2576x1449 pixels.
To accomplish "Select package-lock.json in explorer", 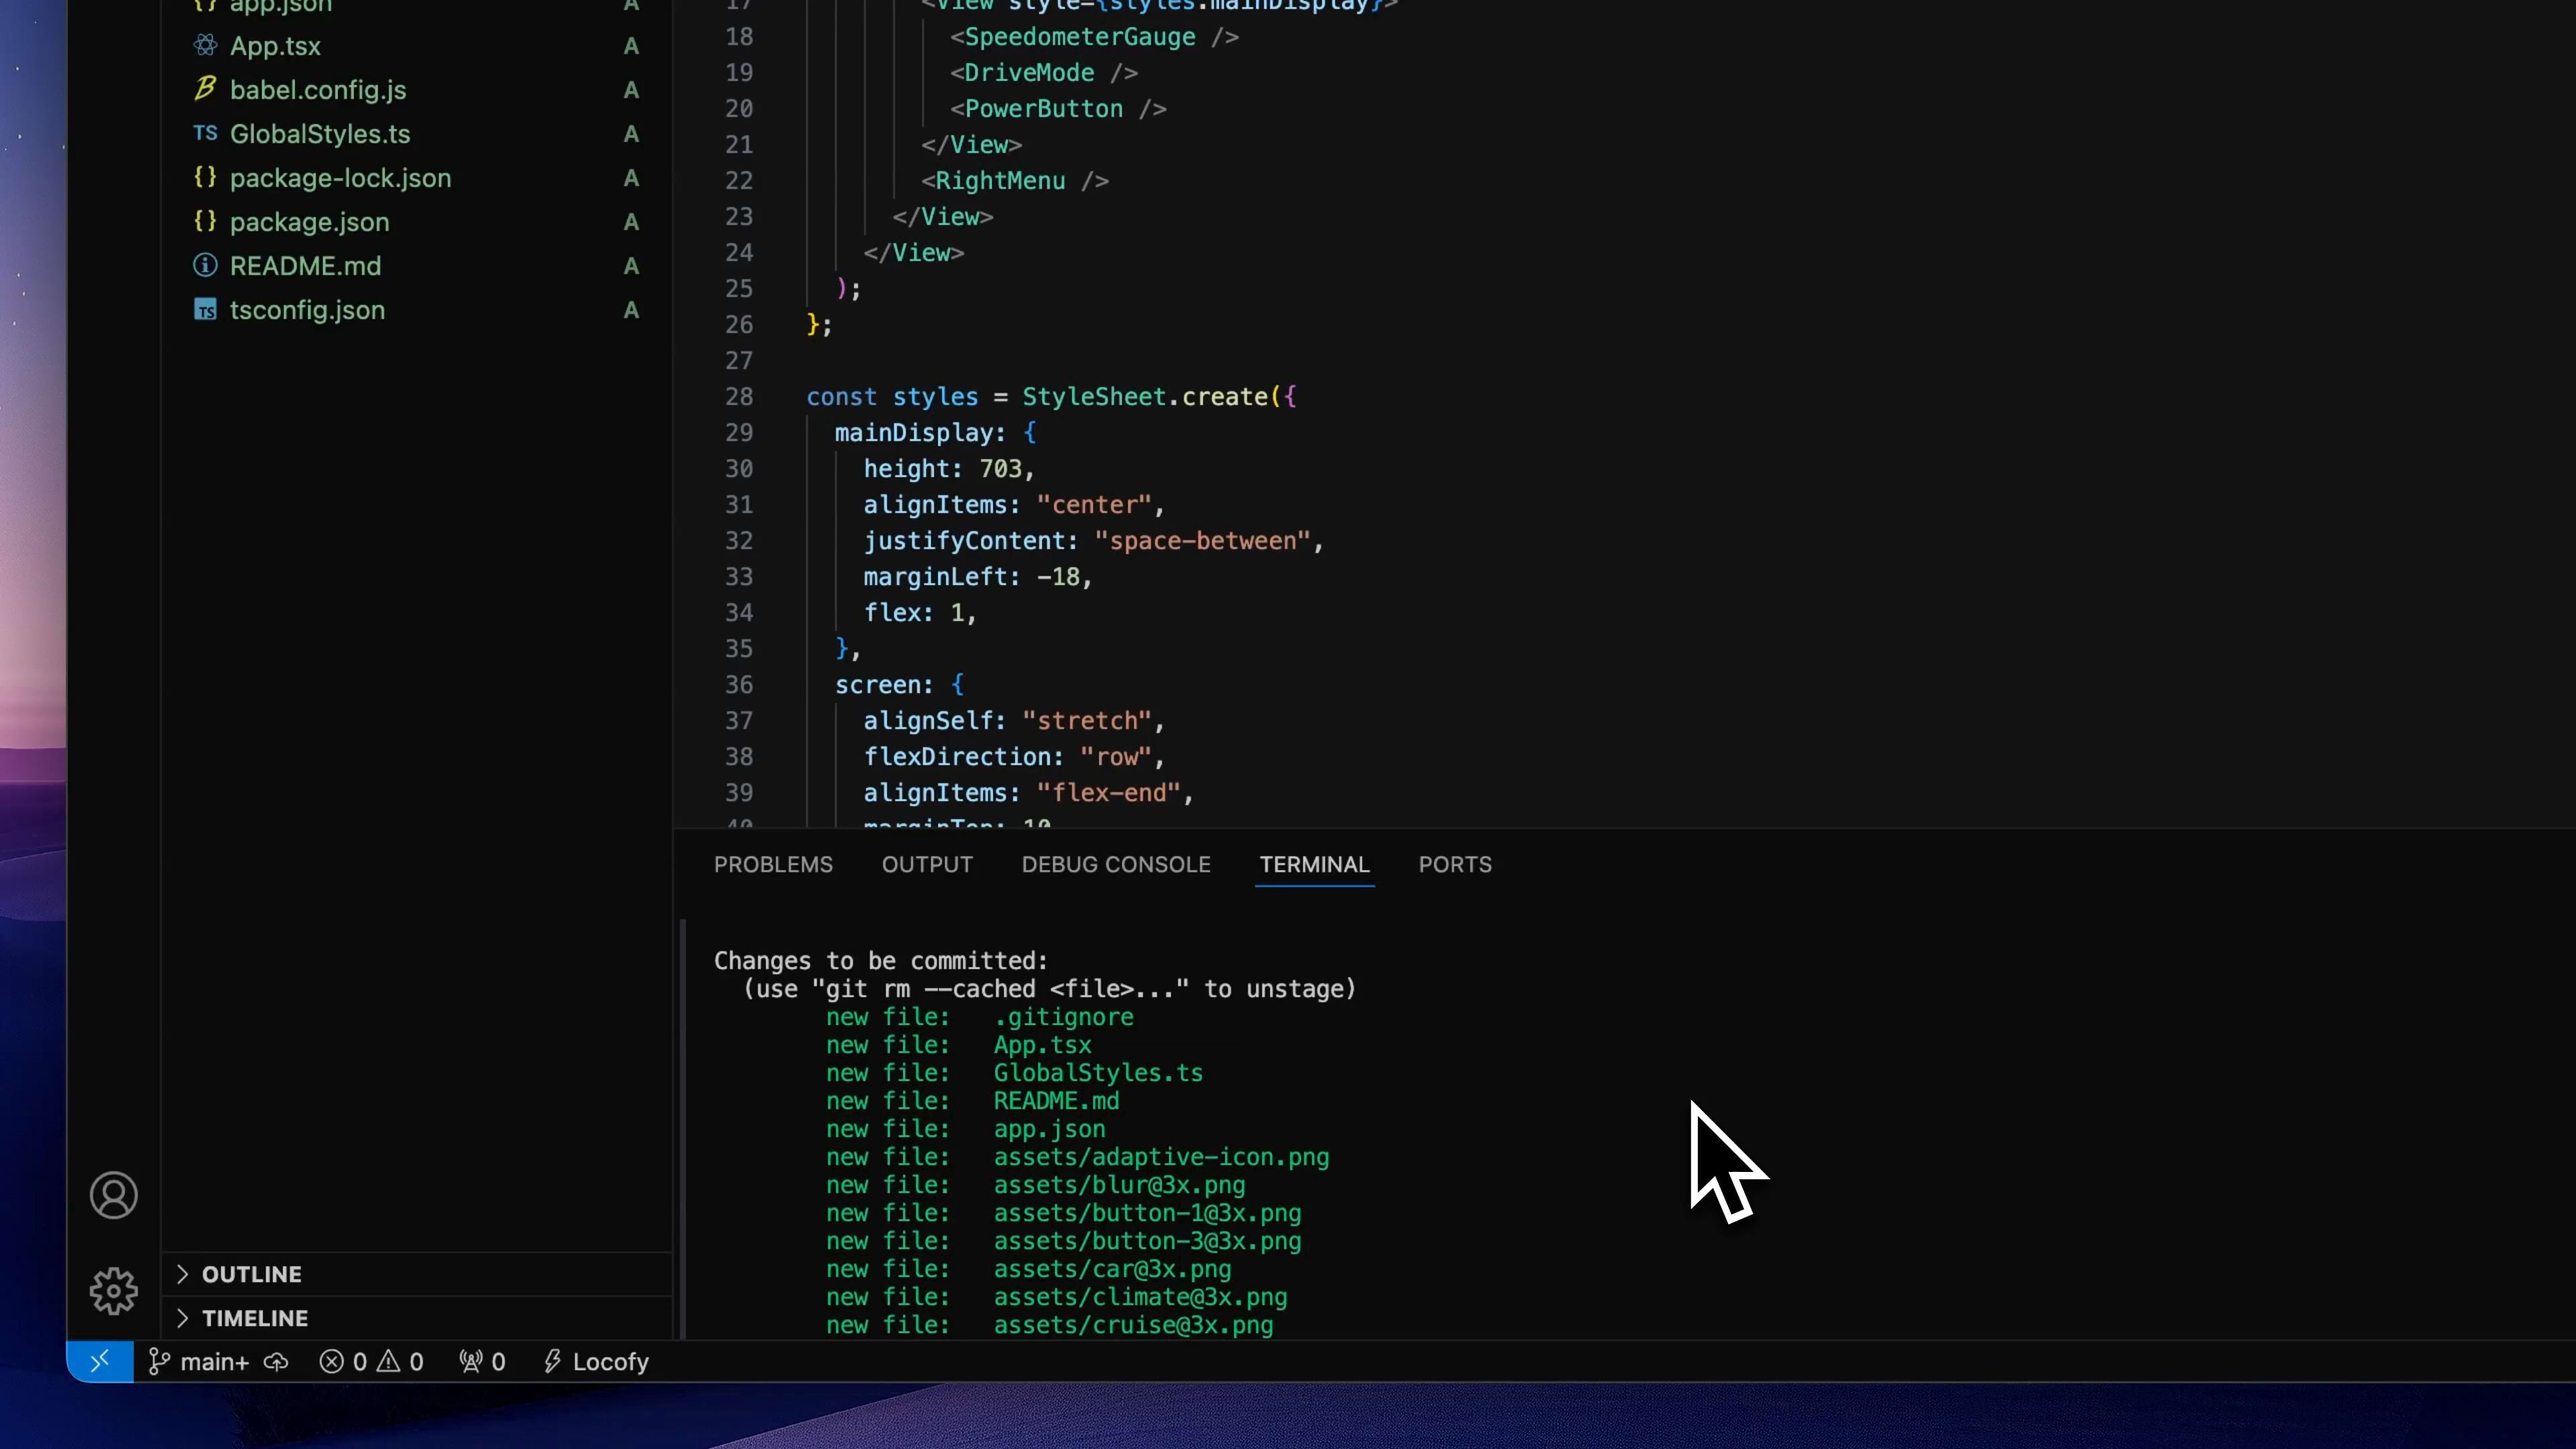I will 340,178.
